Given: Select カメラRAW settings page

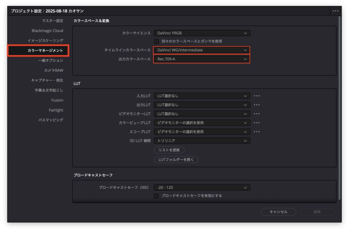Looking at the screenshot, I should pyautogui.click(x=54, y=71).
